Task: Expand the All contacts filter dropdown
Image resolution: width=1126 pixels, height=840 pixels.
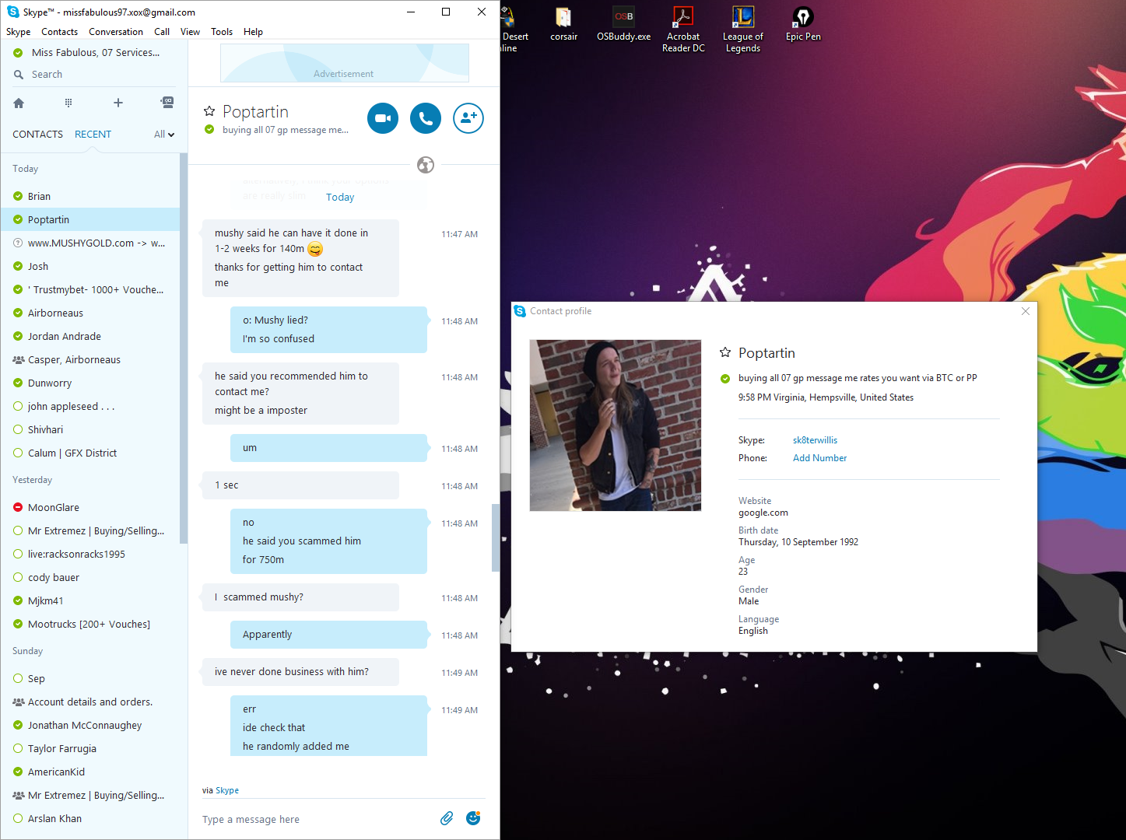Action: click(164, 135)
